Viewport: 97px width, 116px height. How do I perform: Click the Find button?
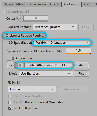[x=82, y=74]
